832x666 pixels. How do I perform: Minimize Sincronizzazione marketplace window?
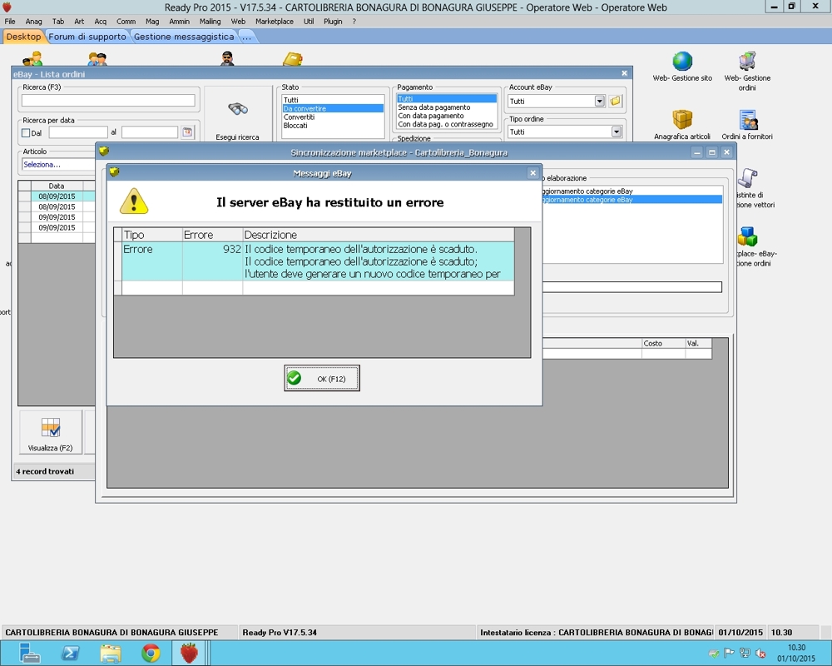[x=697, y=152]
